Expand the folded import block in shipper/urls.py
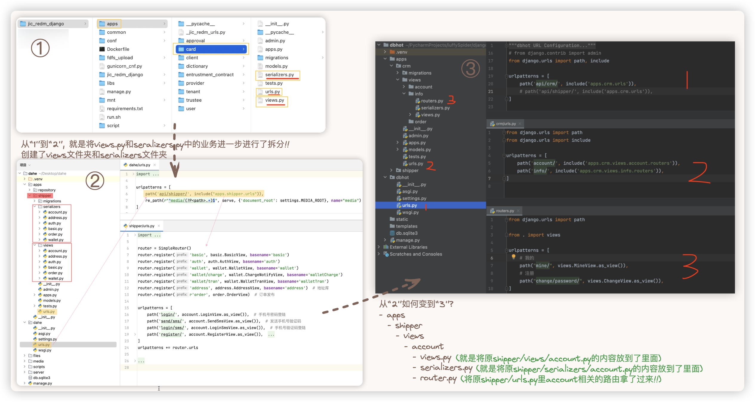This screenshot has width=755, height=402. [135, 235]
